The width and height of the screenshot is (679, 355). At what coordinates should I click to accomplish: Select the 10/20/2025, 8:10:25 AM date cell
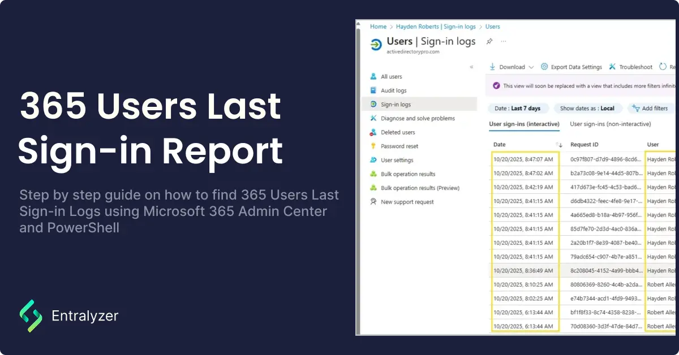[523, 284]
